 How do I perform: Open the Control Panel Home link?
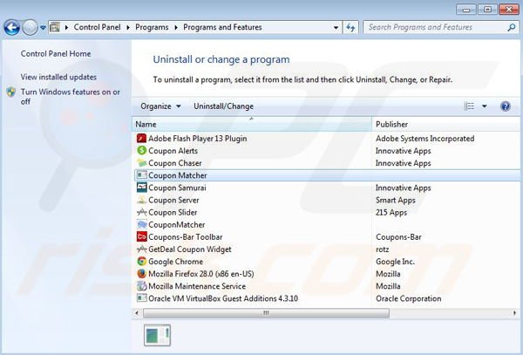[56, 54]
